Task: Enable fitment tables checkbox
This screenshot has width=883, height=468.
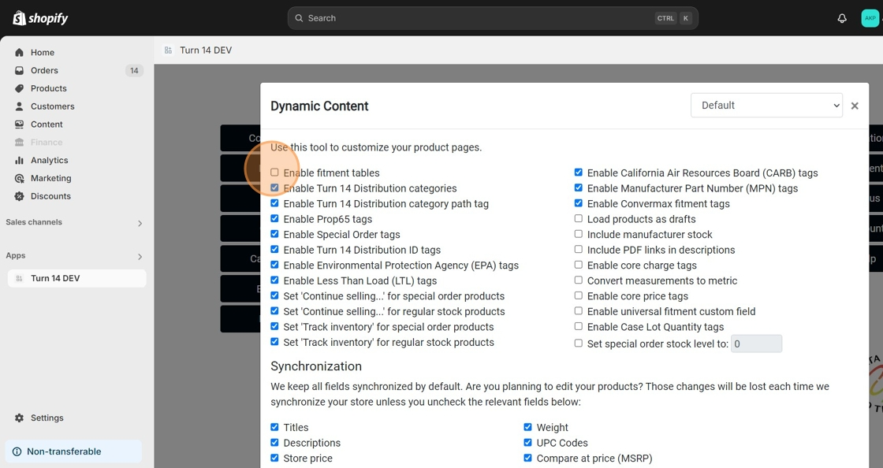Action: [274, 172]
